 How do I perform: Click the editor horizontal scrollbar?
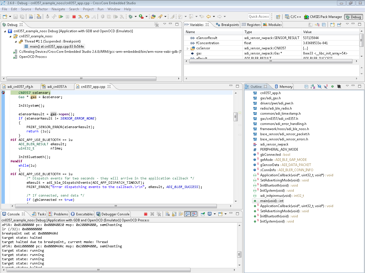click(116, 206)
